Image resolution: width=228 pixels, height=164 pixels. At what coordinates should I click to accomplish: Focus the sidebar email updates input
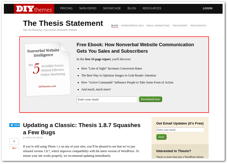[x=180, y=130]
